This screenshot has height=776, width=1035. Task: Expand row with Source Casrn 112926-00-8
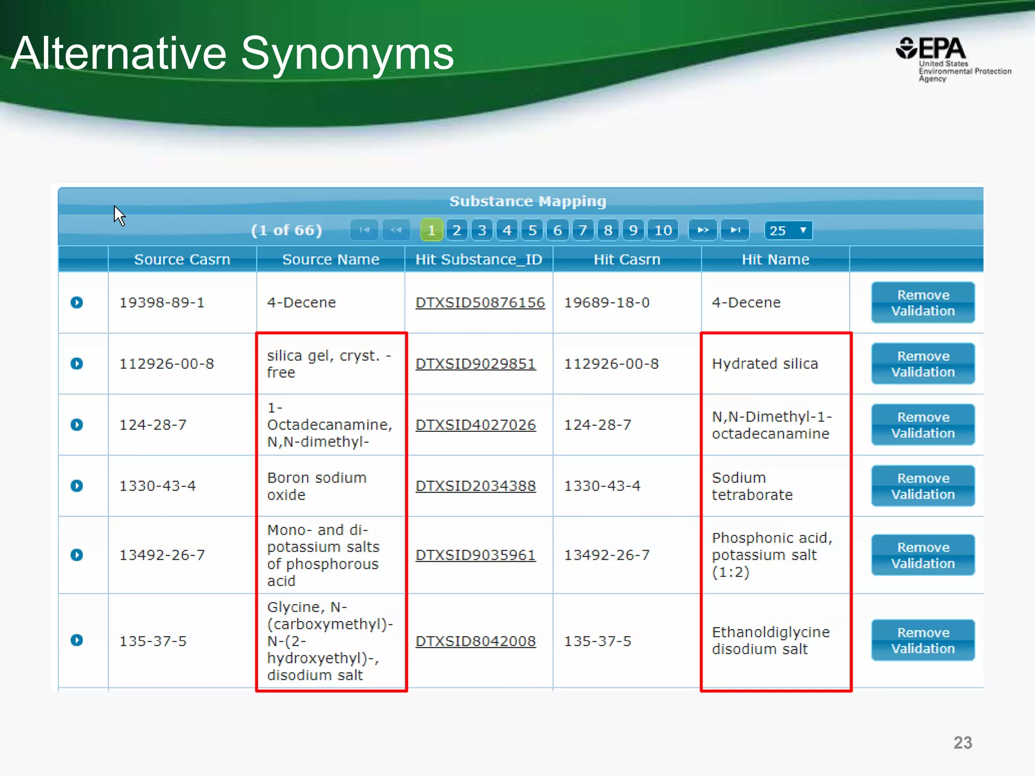click(77, 364)
